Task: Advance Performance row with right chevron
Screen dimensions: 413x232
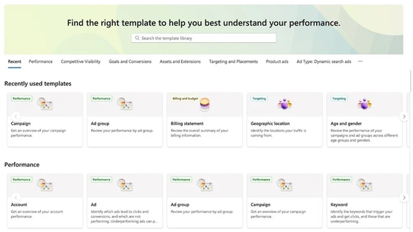Action: pyautogui.click(x=404, y=198)
